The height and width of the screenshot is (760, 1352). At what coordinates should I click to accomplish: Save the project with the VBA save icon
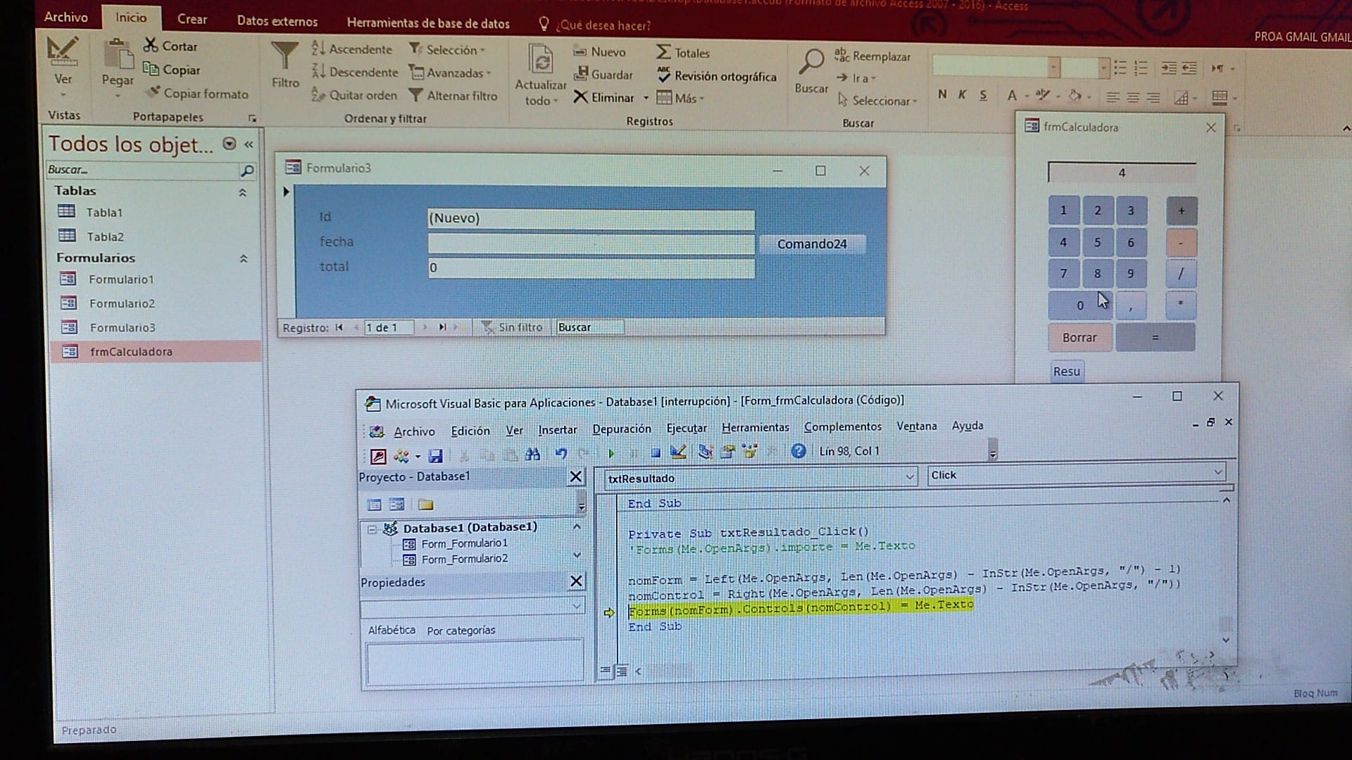(436, 455)
